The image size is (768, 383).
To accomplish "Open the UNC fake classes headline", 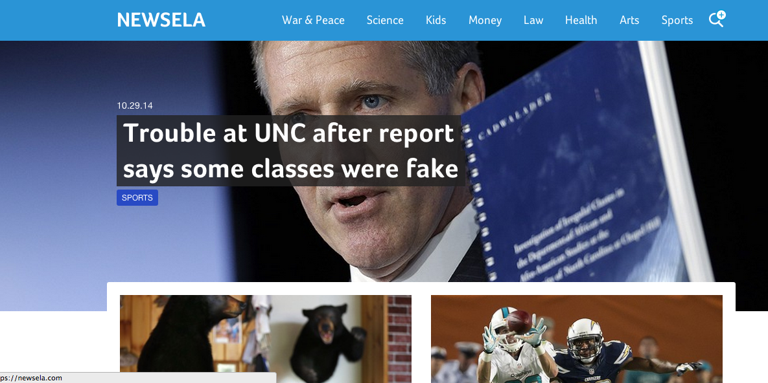I will pyautogui.click(x=290, y=151).
